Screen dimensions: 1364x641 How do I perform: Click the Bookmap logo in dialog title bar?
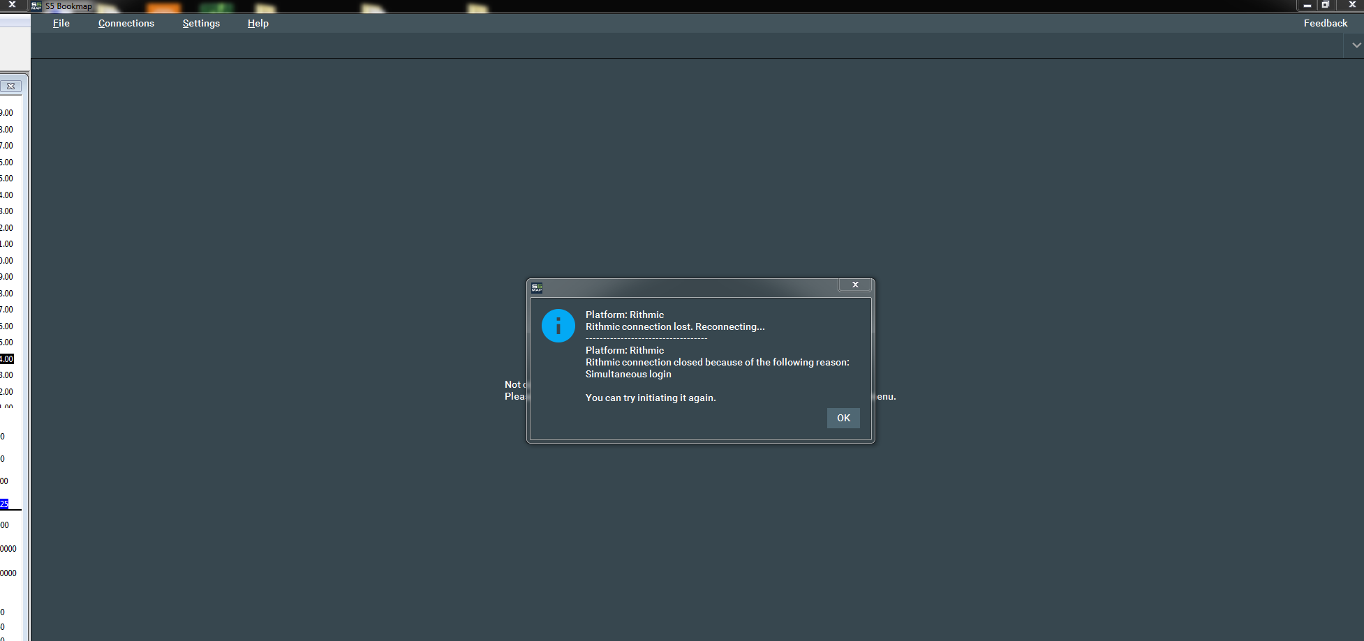[x=537, y=287]
